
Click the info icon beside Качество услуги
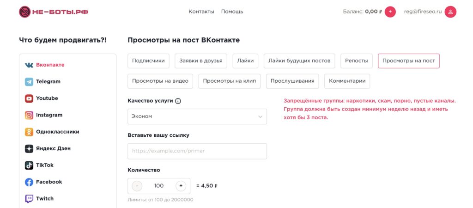point(178,101)
